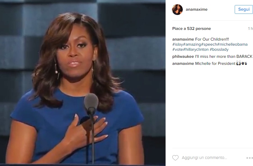
Task: Click the 1 h post timestamp
Action: point(250,29)
